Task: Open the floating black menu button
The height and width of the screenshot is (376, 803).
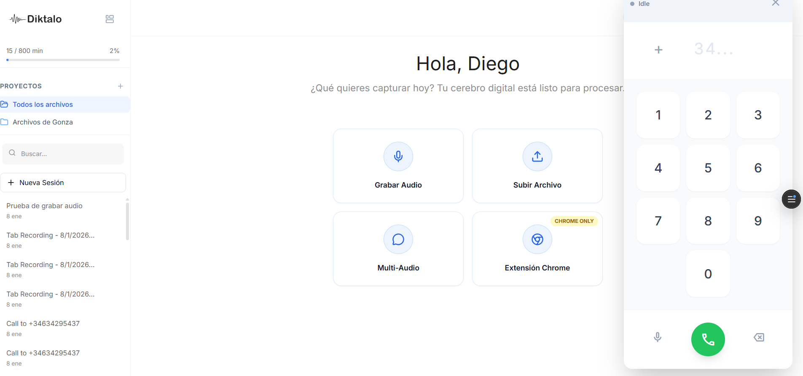Action: pyautogui.click(x=791, y=199)
